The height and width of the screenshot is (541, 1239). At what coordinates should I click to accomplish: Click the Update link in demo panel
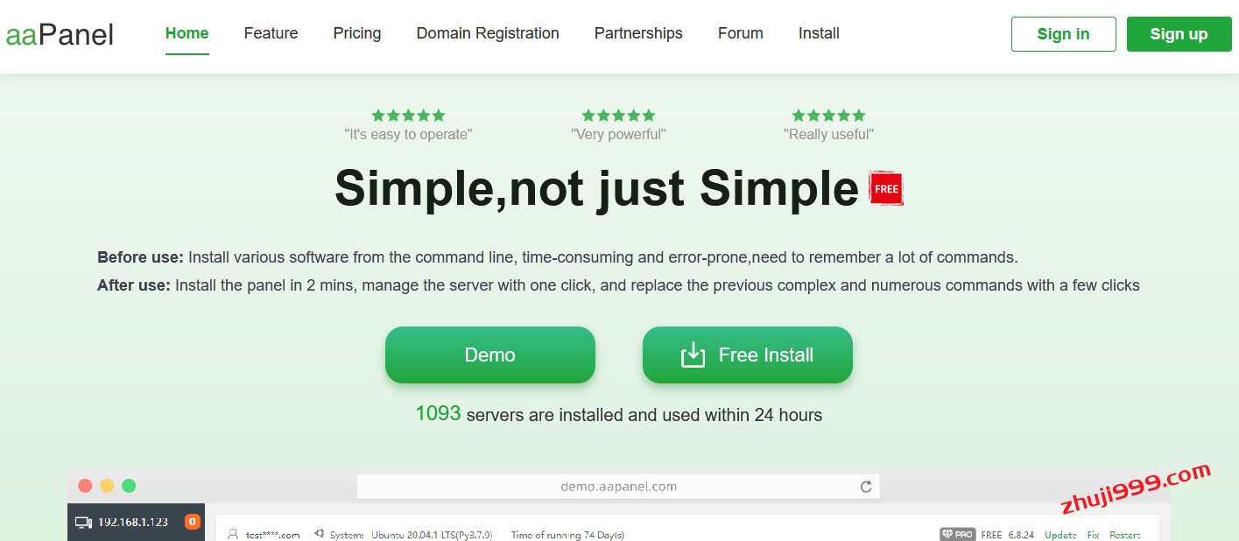click(1060, 535)
